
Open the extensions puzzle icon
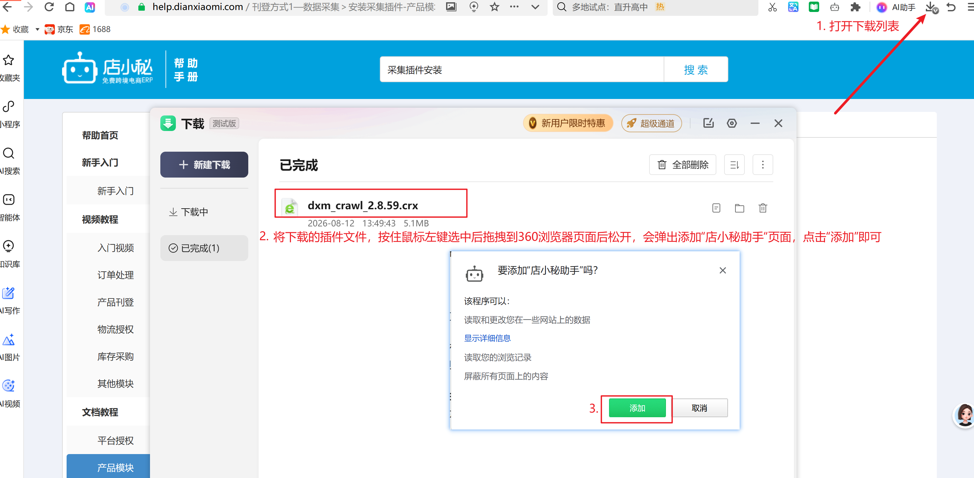pyautogui.click(x=855, y=7)
